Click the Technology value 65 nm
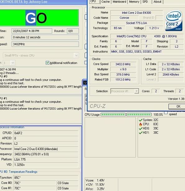Viewport: 185px width, 191px height. (x=118, y=28)
